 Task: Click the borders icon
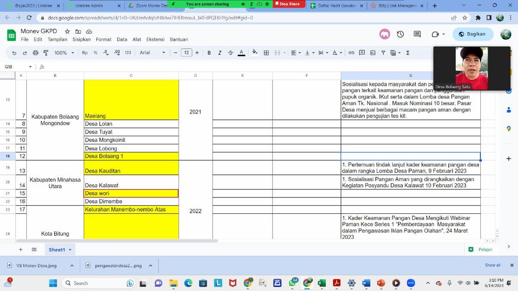click(266, 53)
